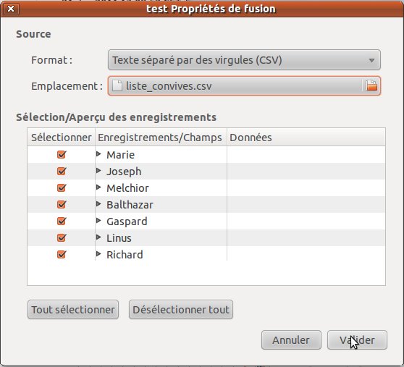The image size is (404, 367).
Task: Uncheck the Marie record checkbox
Action: (62, 154)
